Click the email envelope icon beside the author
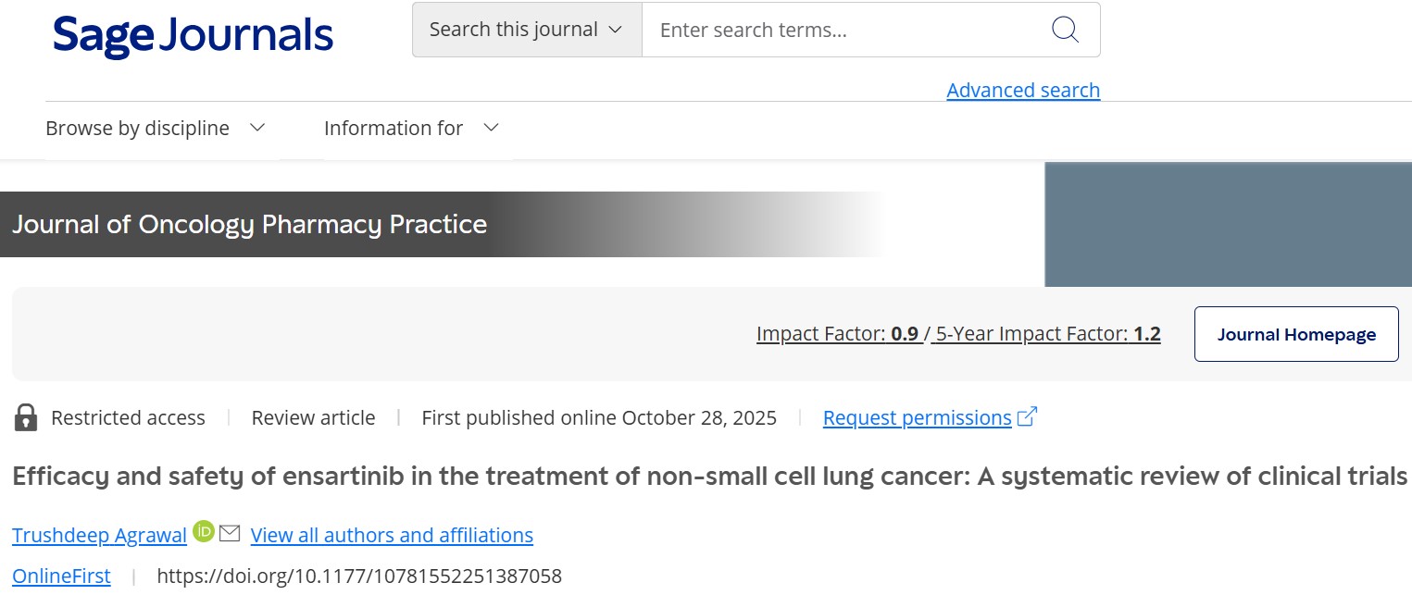Image resolution: width=1412 pixels, height=595 pixels. tap(228, 533)
